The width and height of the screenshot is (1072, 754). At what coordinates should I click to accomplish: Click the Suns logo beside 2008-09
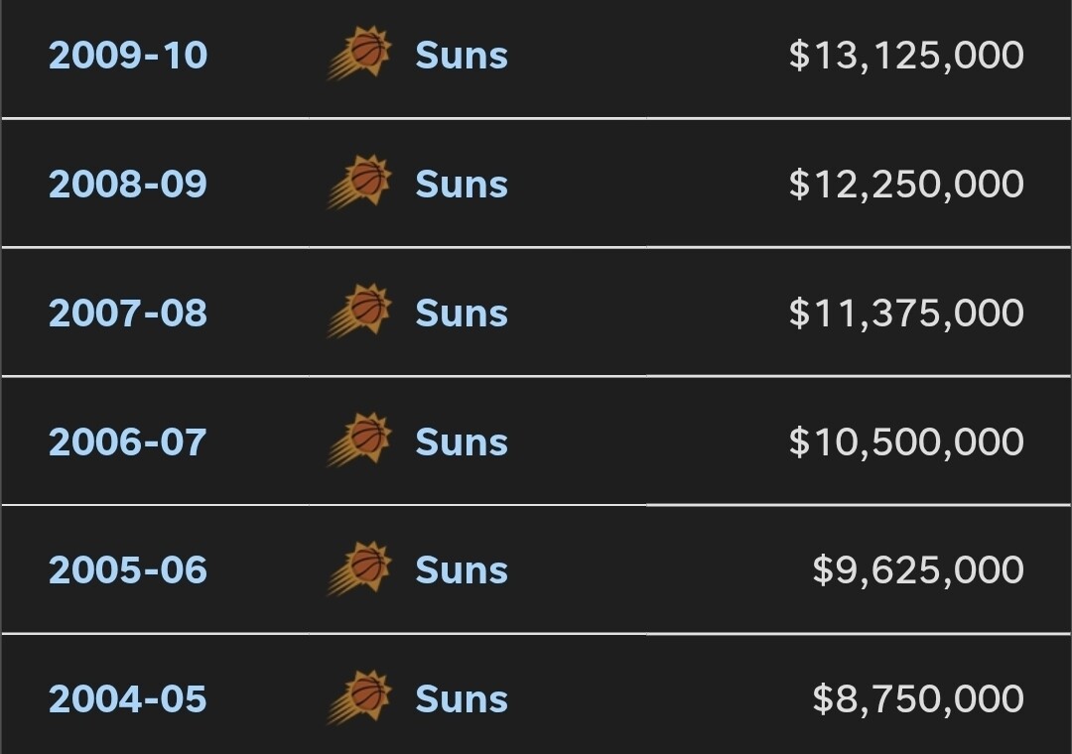coord(361,183)
